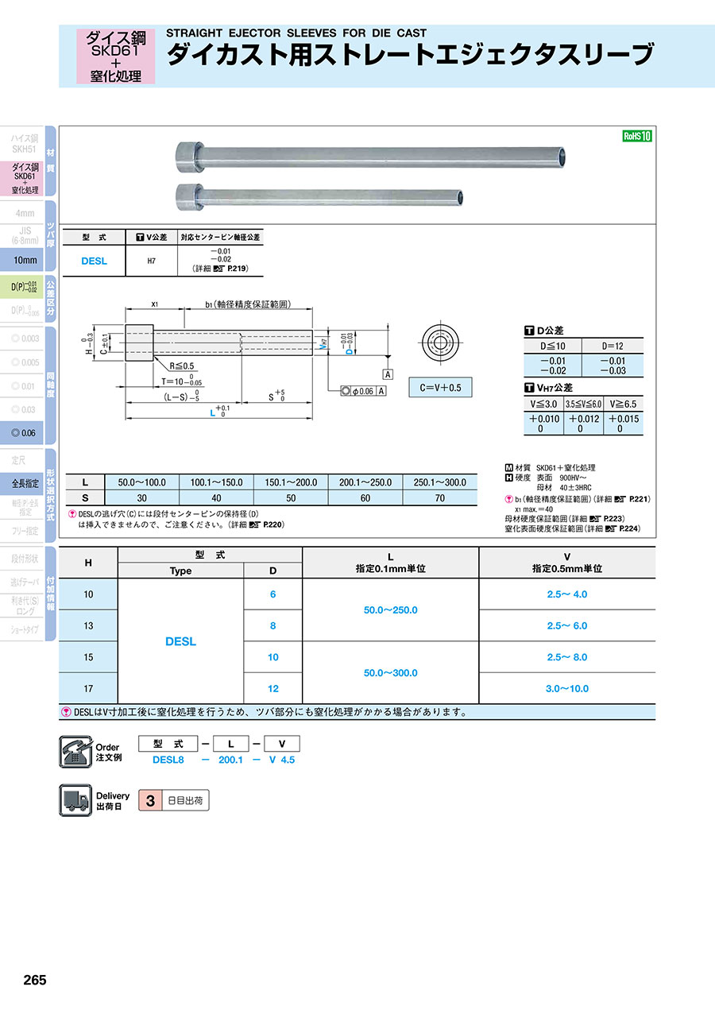Click the M material icon before 材質
Image resolution: width=715 pixels, height=1010 pixels.
point(508,468)
